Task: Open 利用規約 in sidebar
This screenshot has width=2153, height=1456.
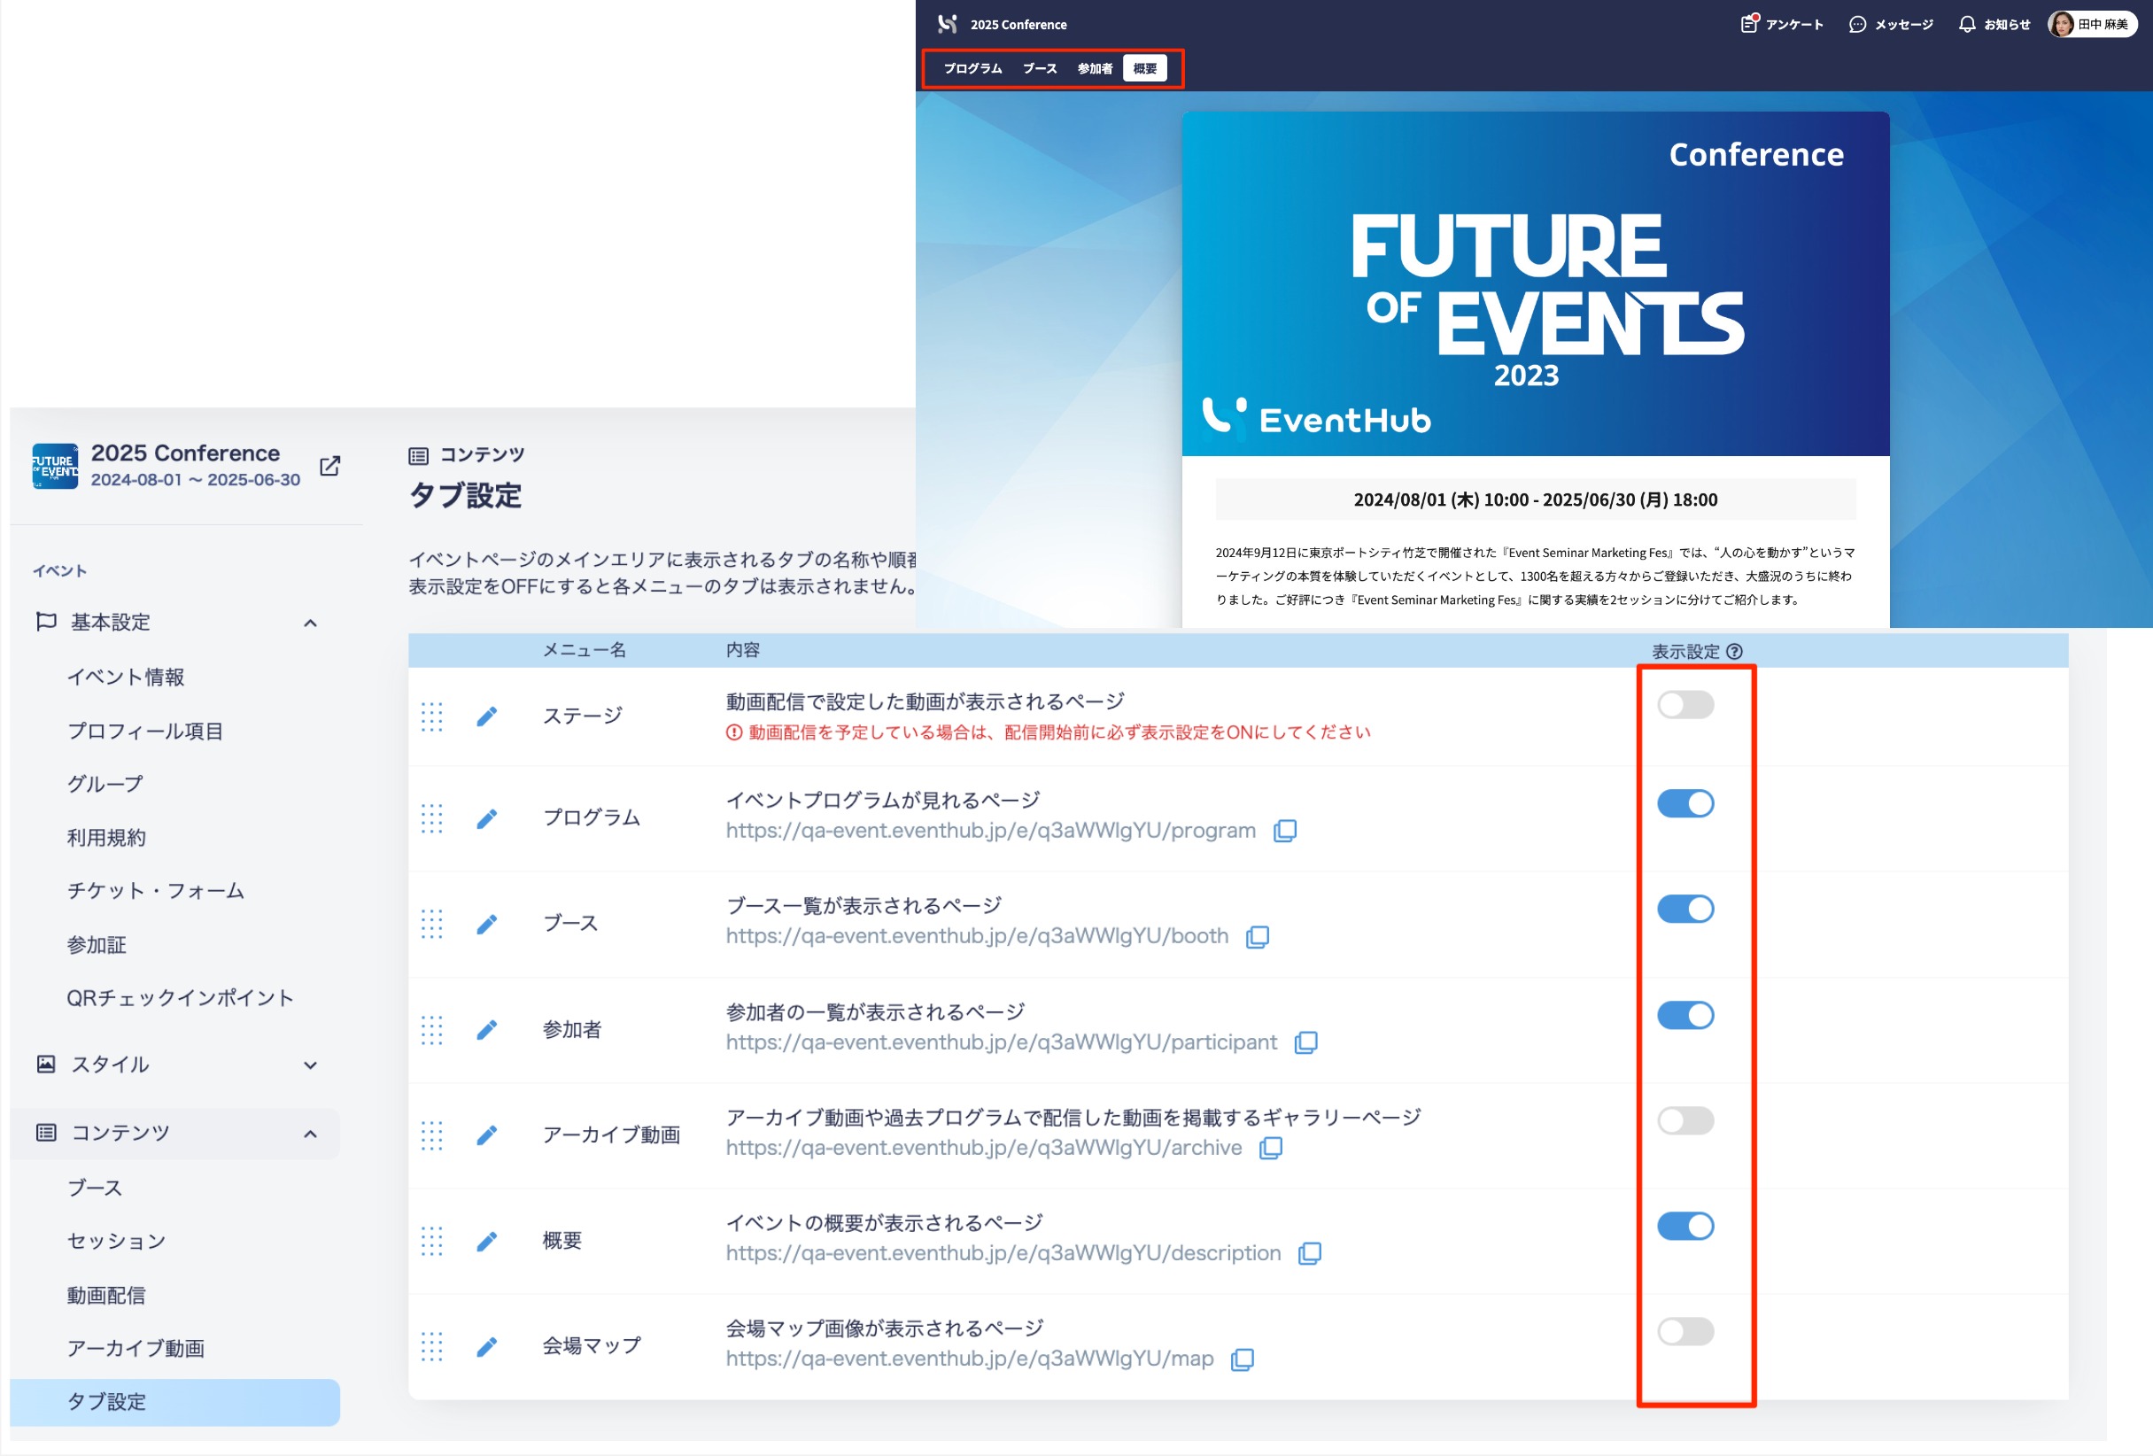Action: pos(106,838)
